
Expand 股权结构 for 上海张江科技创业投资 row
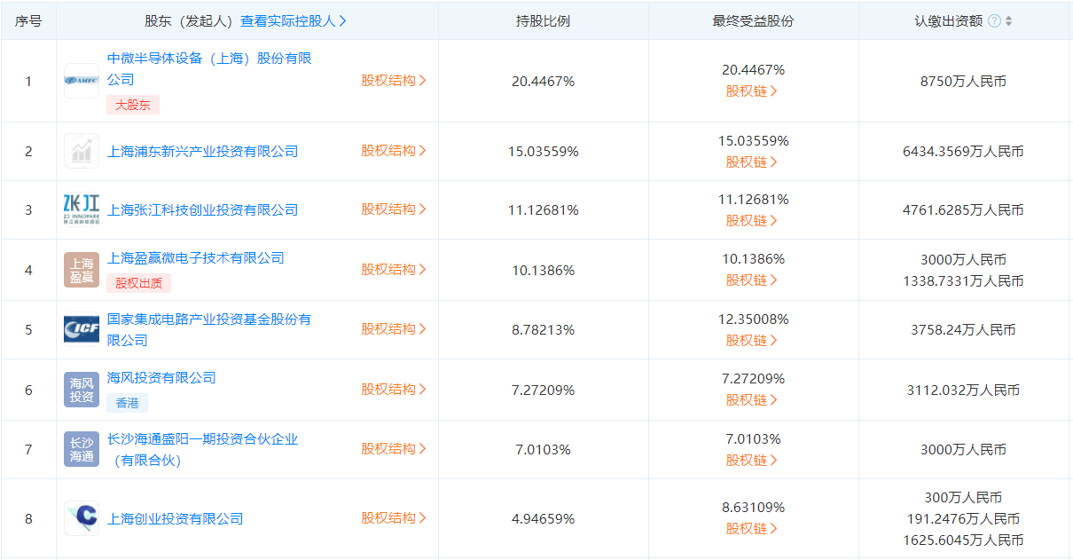[394, 209]
